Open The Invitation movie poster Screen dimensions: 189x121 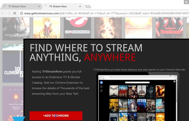(x=13, y=103)
